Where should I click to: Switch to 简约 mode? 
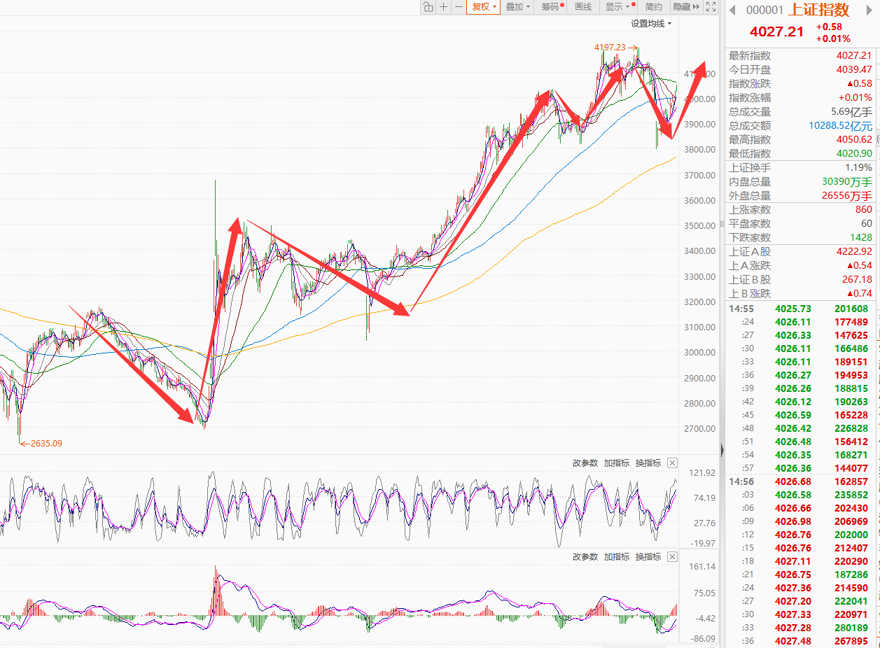point(654,7)
